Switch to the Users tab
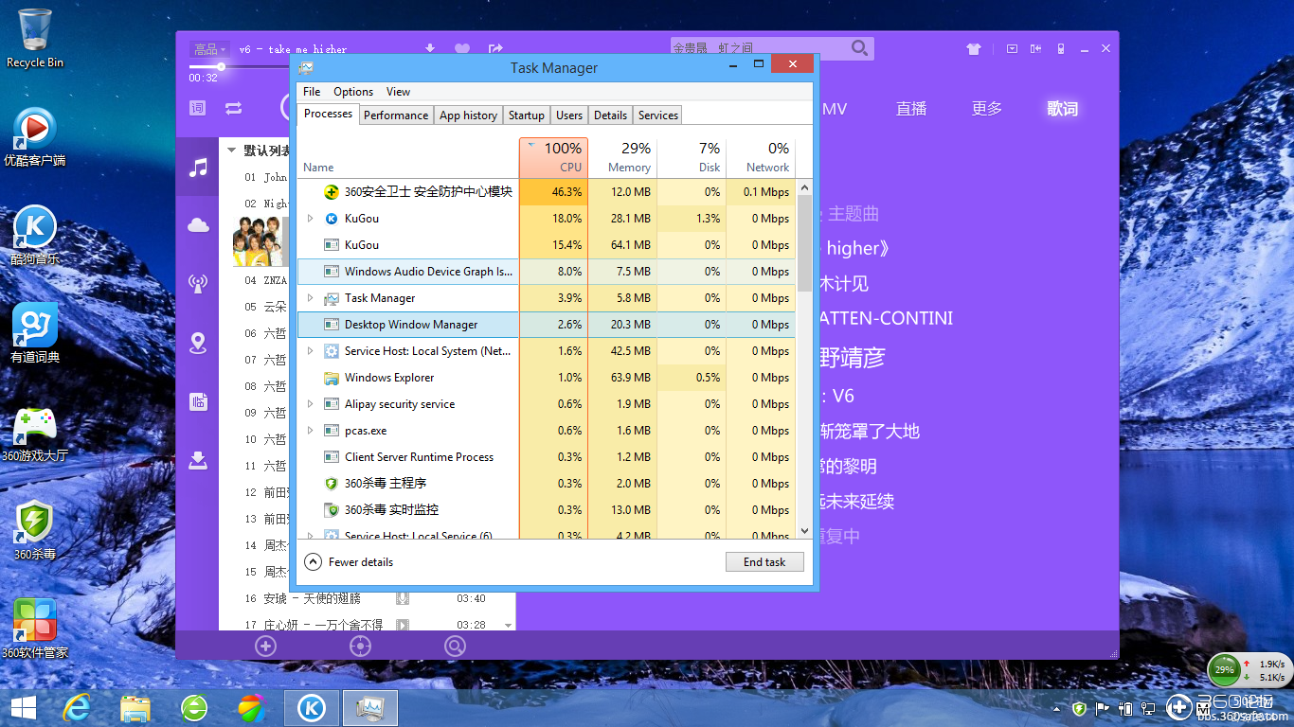Screen dimensions: 1294x727 click(x=569, y=115)
